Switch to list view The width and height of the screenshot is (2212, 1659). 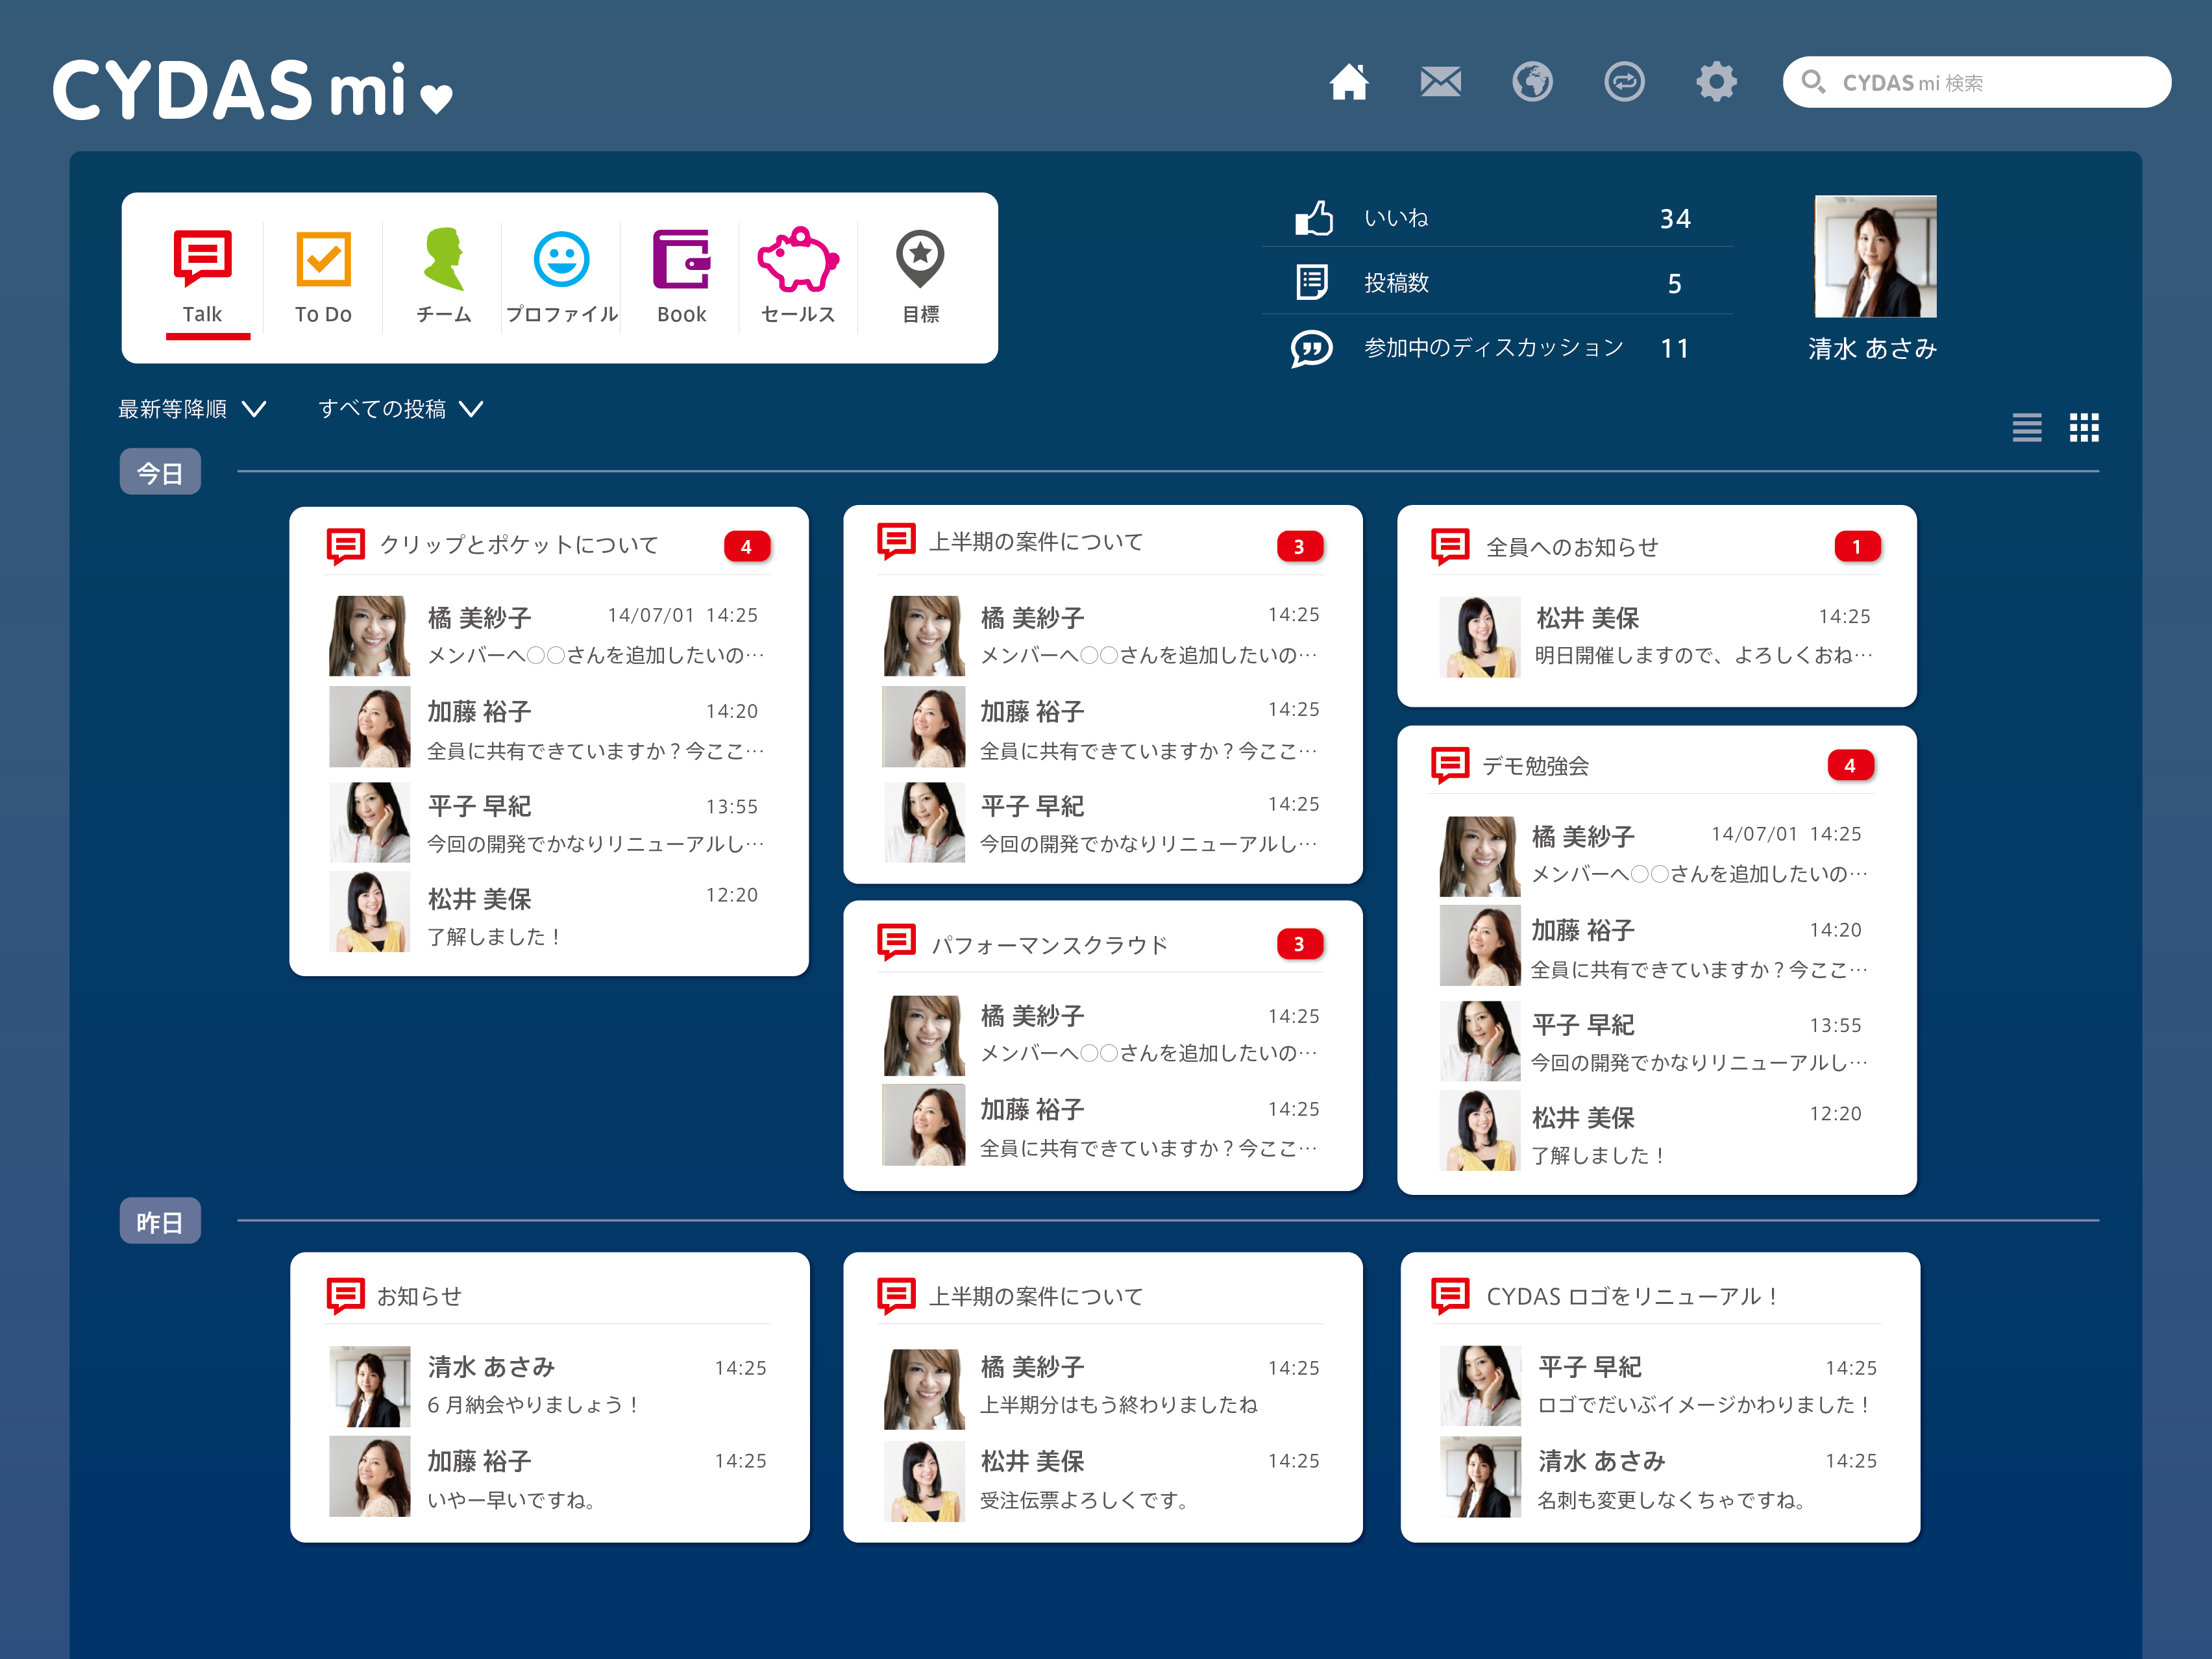pos(2026,428)
